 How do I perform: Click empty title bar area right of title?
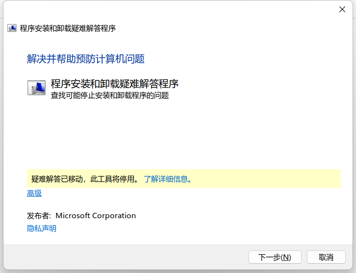[221, 28]
